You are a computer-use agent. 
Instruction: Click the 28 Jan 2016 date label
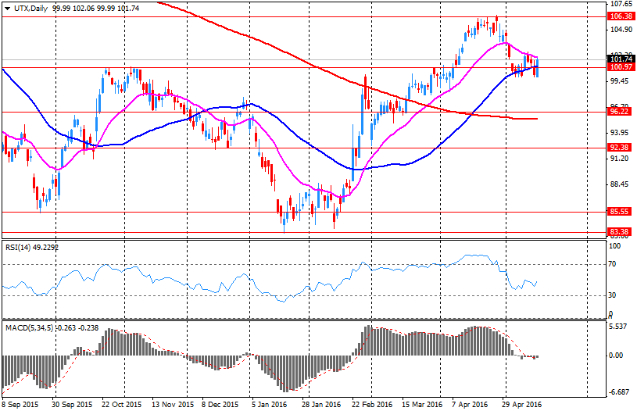pos(321,405)
